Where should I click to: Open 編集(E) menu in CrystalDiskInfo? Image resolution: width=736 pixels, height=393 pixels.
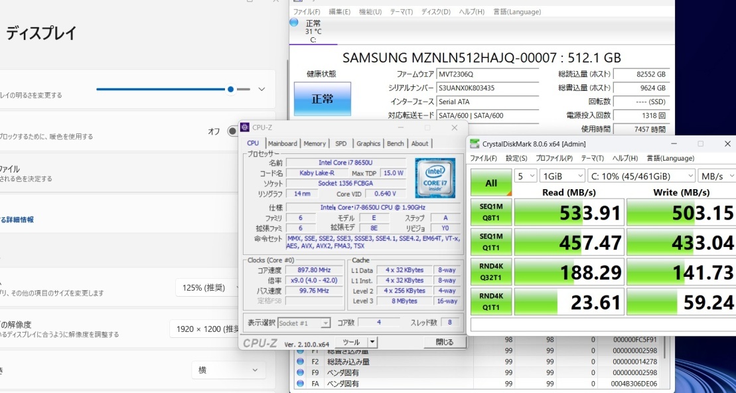click(x=339, y=12)
